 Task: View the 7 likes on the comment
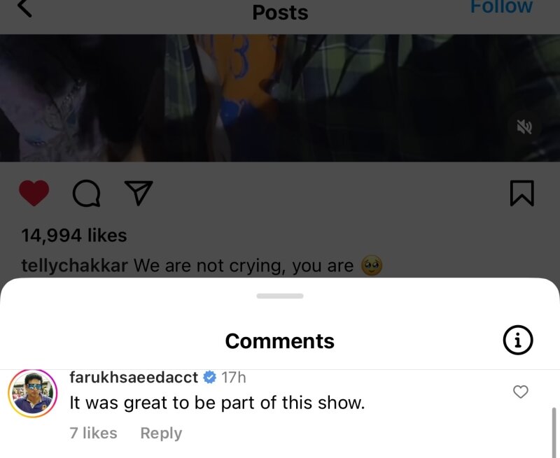(93, 433)
